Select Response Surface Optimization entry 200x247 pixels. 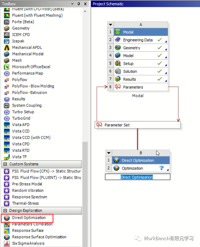tap(39, 237)
